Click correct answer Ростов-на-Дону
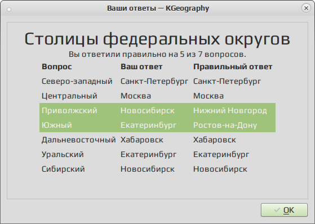 pos(225,126)
